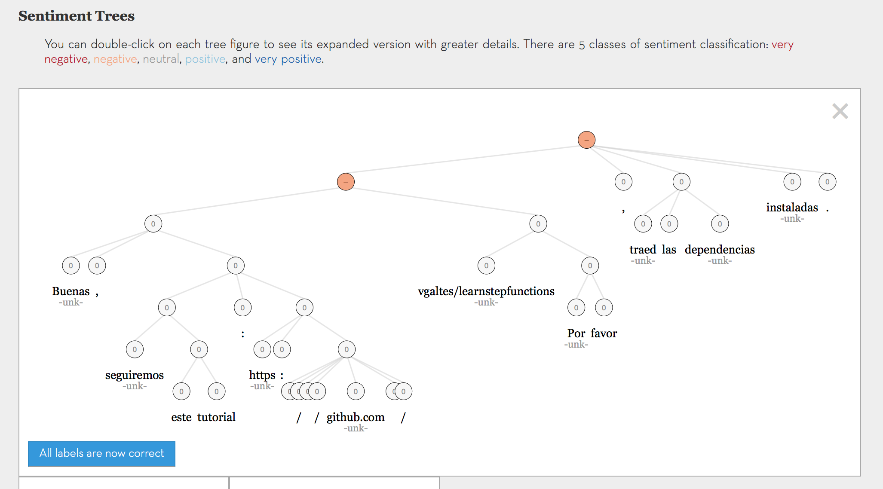Select the node above 'https'
This screenshot has width=883, height=489.
point(262,349)
